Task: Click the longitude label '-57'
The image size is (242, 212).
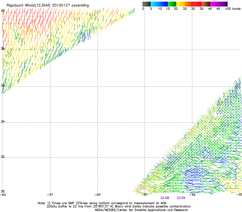Action: 50,195
